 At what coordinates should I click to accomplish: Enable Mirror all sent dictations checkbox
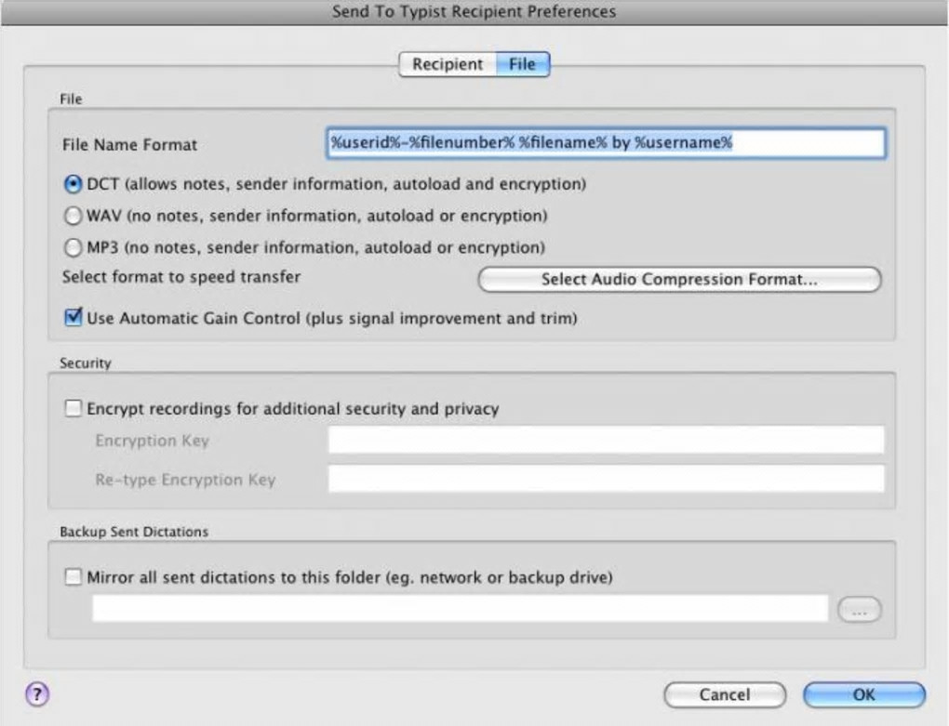(73, 576)
